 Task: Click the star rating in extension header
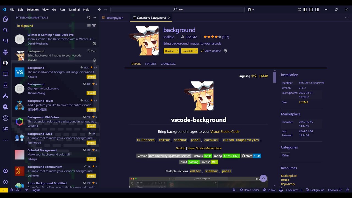pos(216,37)
